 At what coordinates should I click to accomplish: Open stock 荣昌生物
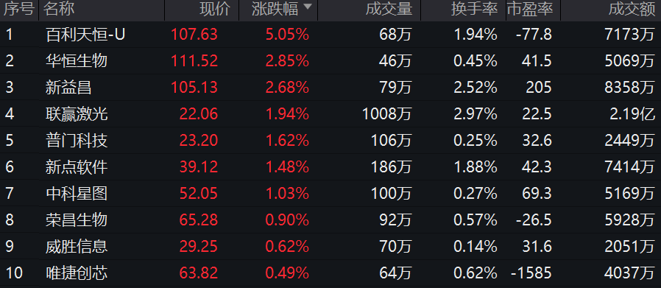click(77, 220)
